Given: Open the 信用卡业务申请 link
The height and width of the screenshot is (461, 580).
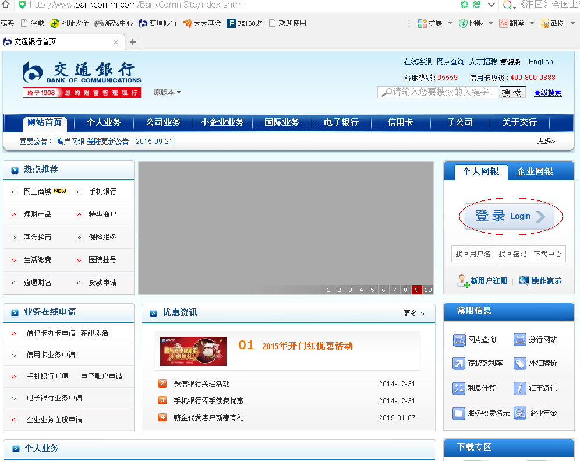Looking at the screenshot, I should point(51,355).
